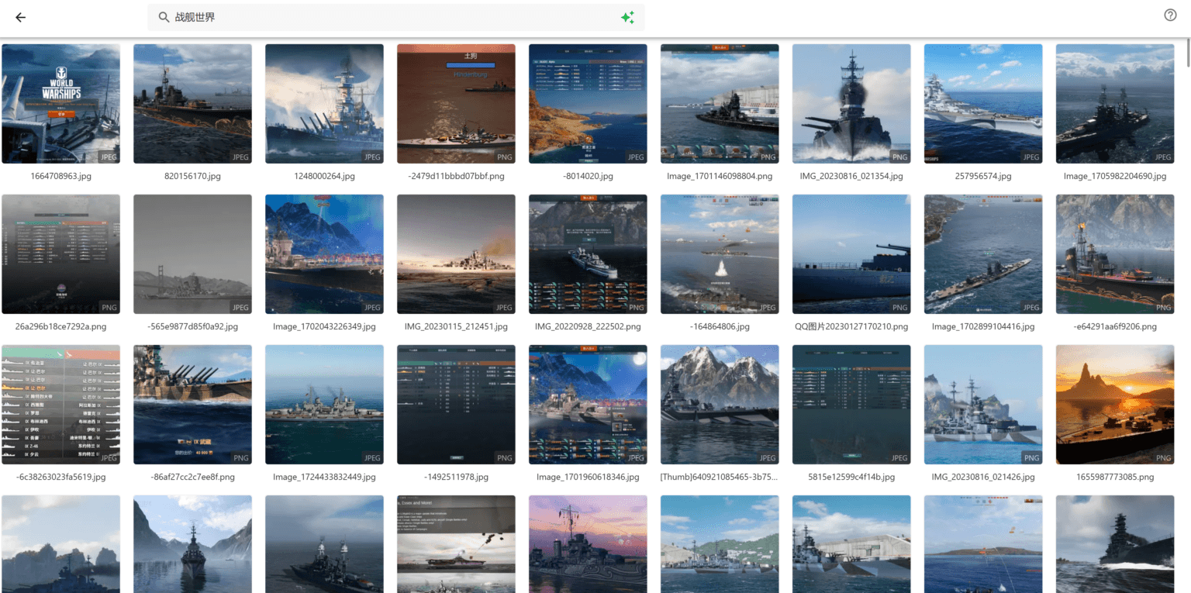This screenshot has height=593, width=1191.
Task: Focus the search field containing 战舰世界
Action: click(395, 17)
